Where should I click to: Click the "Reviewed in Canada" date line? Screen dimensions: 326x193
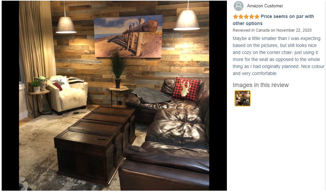coord(272,30)
